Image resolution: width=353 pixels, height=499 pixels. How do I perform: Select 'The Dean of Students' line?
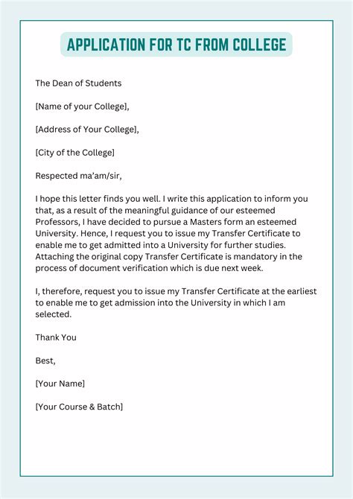coord(78,83)
